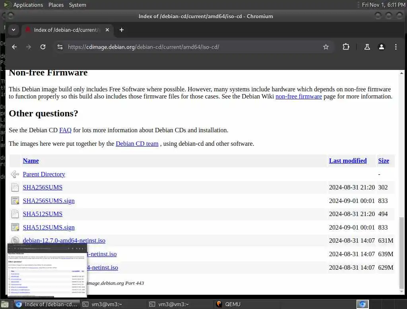Click the SHA512SUMS file icon

point(15,214)
